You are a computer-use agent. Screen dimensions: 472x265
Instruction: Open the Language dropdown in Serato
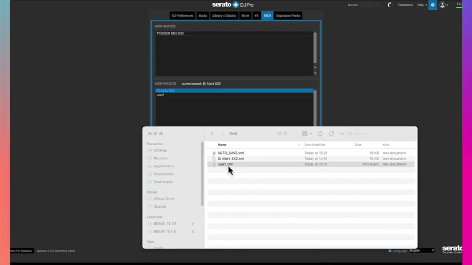(x=422, y=251)
